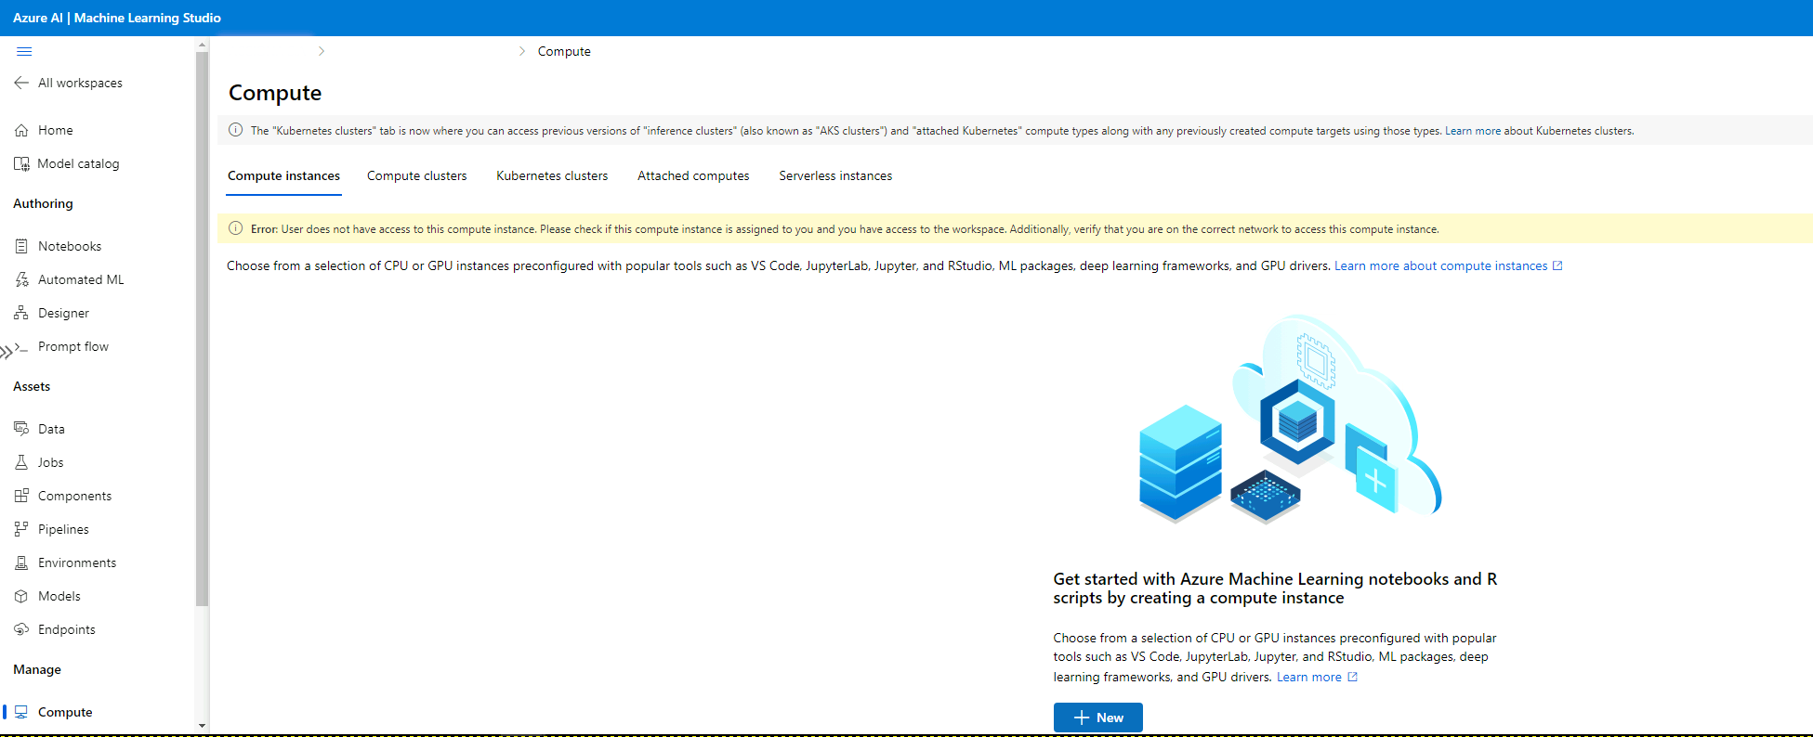Open Jobs flask icon
Image resolution: width=1813 pixels, height=737 pixels.
tap(21, 462)
